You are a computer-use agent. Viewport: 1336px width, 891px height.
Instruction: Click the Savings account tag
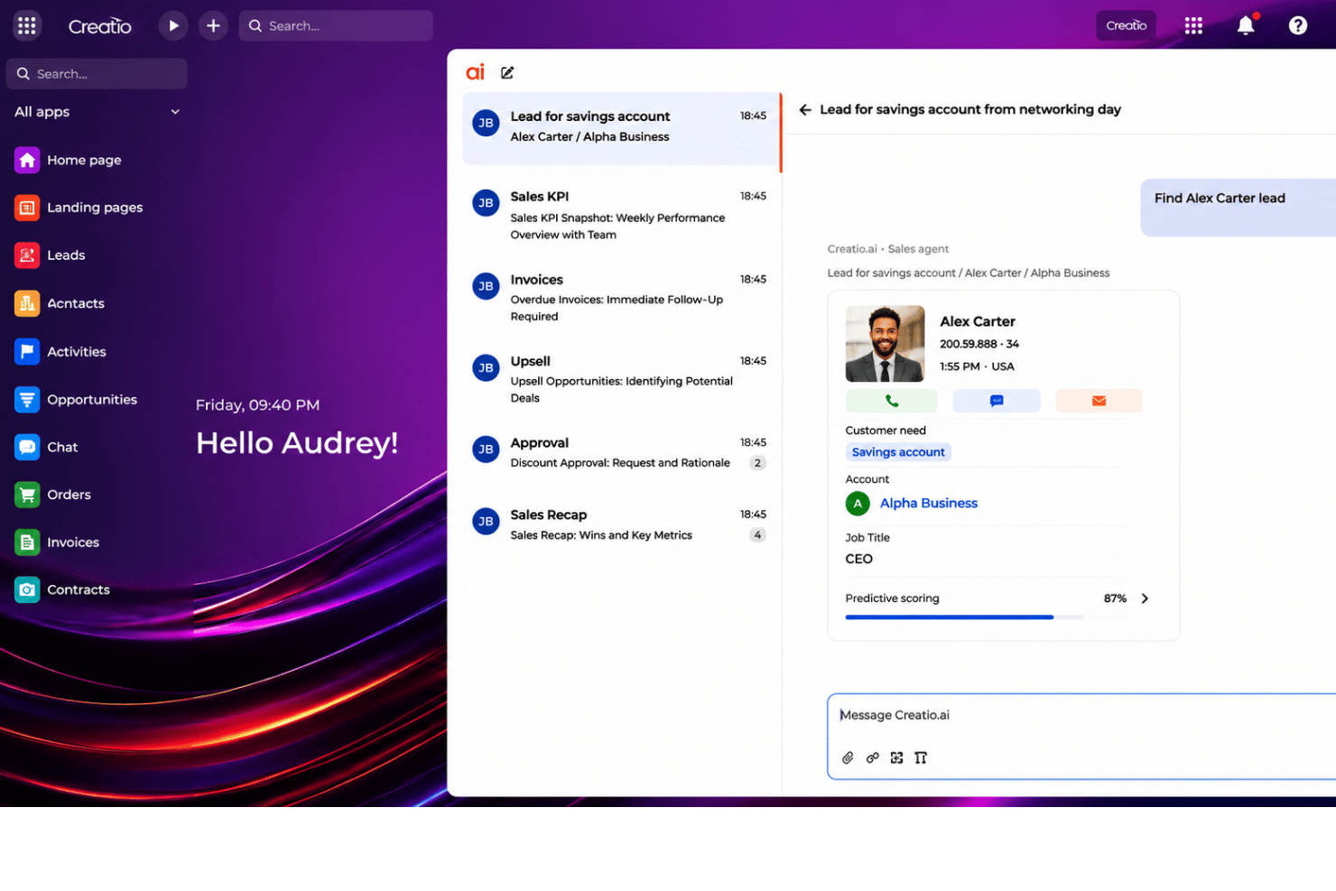coord(898,452)
